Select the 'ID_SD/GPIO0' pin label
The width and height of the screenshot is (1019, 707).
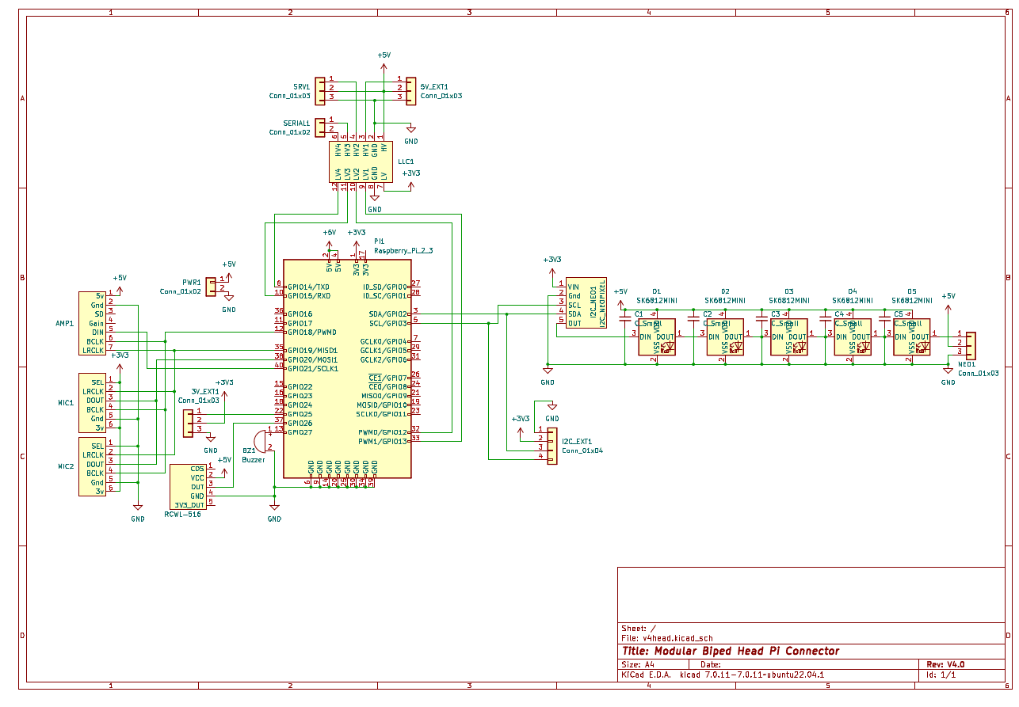[x=385, y=287]
